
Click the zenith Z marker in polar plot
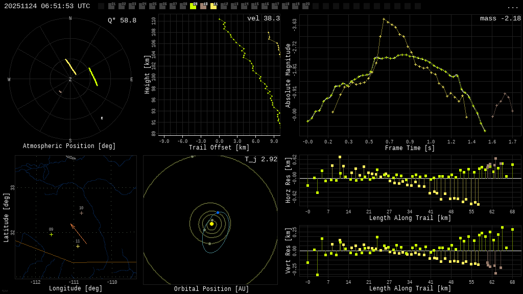(x=70, y=80)
